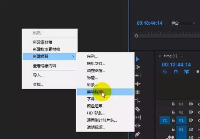
Task: Select 字幕... in the submenu
Action: click(105, 99)
